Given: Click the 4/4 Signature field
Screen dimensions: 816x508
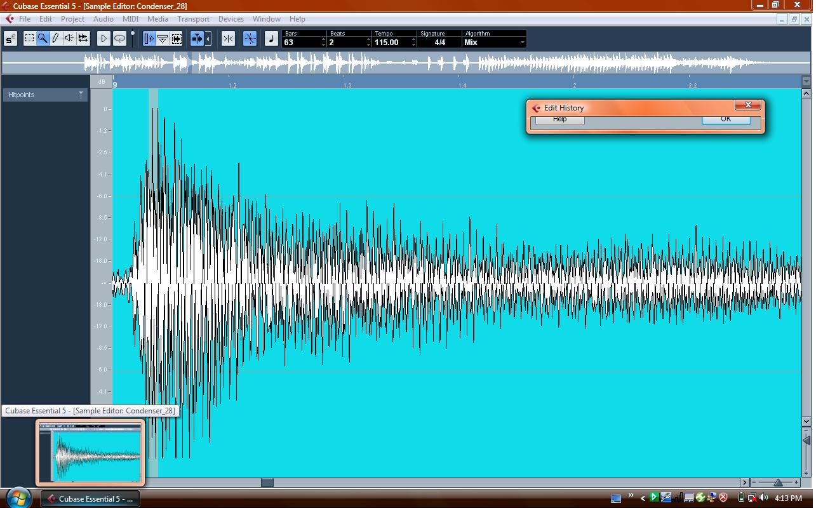Looking at the screenshot, I should [439, 43].
